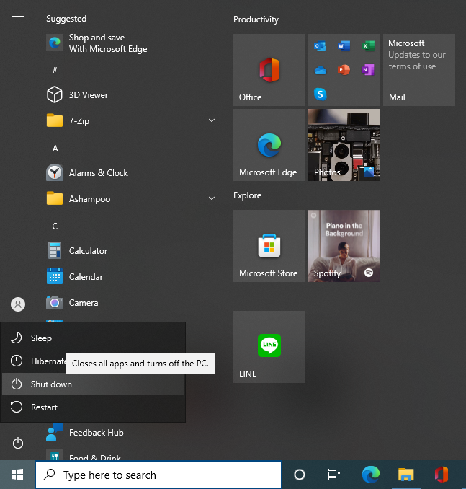Open the 7-Zip folder entry
Viewport: 466px width, 489px height.
click(131, 120)
